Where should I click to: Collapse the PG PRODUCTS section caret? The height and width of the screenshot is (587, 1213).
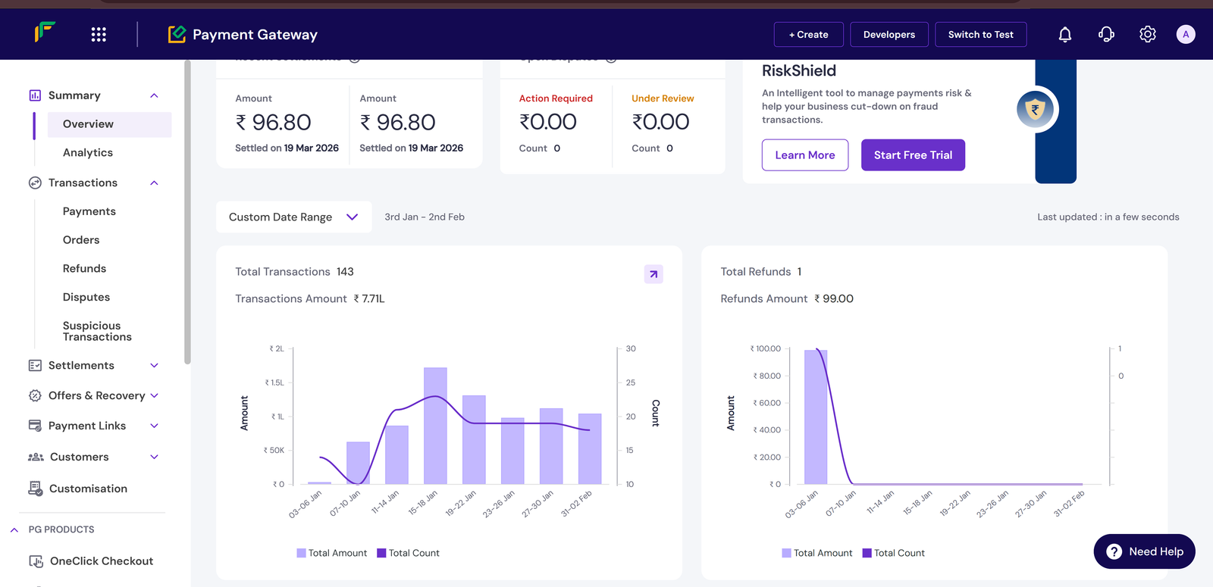click(14, 529)
